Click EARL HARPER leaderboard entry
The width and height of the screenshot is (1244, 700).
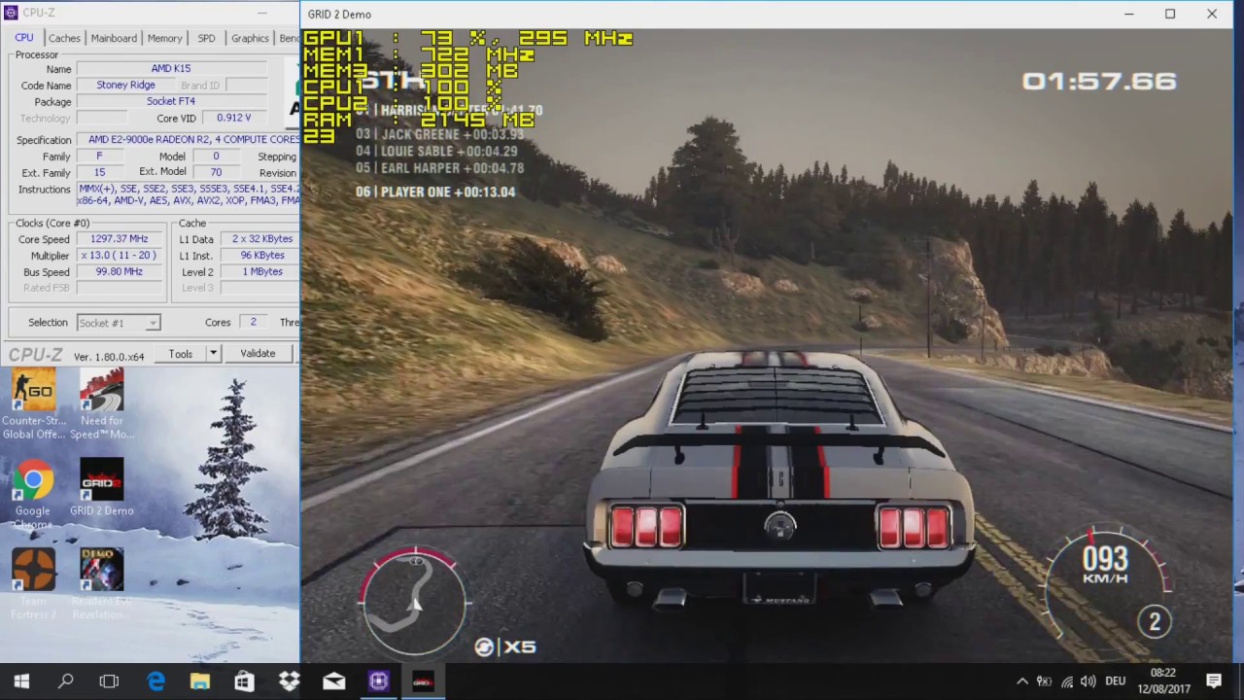click(440, 168)
